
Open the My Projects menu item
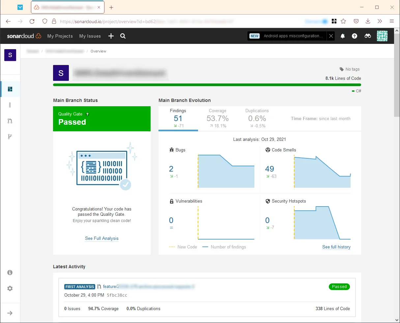(60, 36)
